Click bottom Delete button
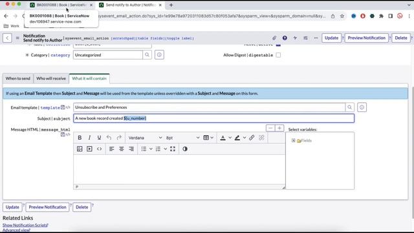Screen dimensions: 414x233 click(x=82, y=207)
